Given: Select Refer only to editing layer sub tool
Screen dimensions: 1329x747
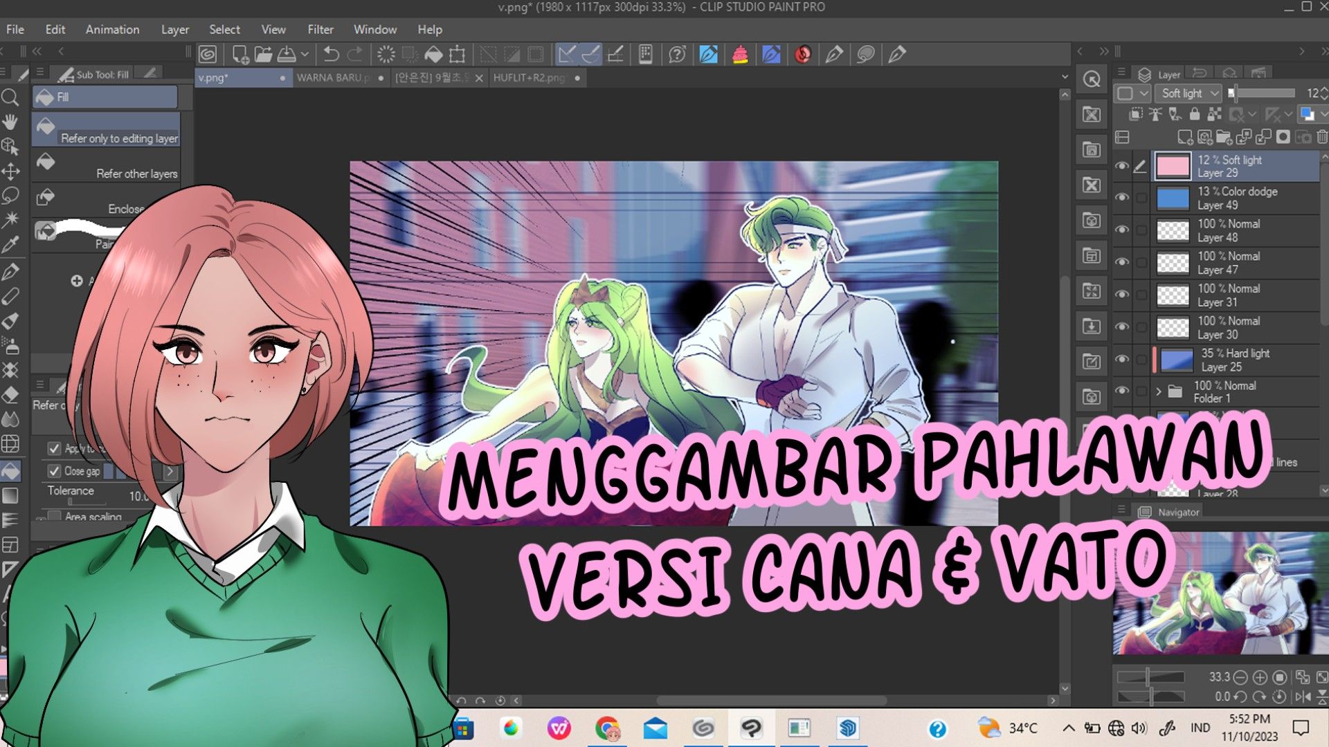Looking at the screenshot, I should click(105, 129).
